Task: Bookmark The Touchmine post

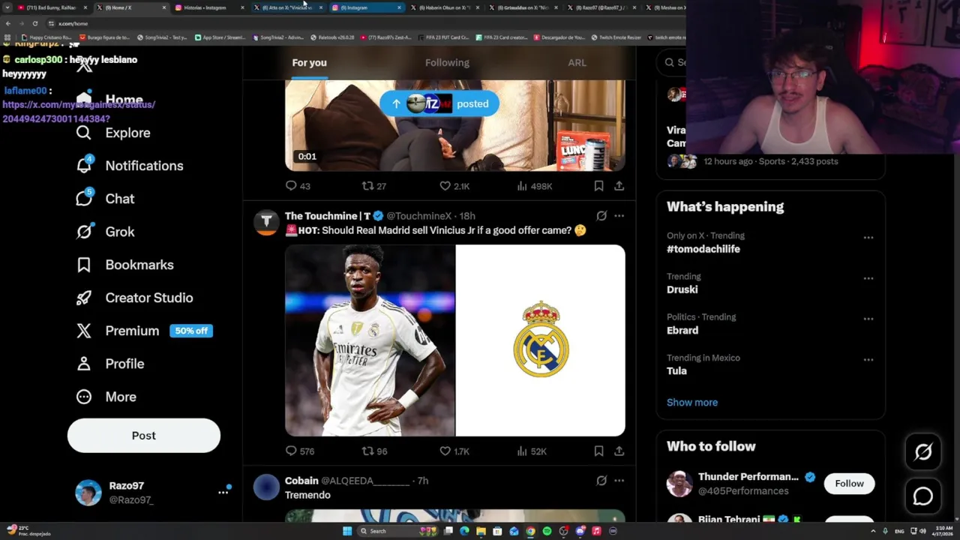Action: 598,451
